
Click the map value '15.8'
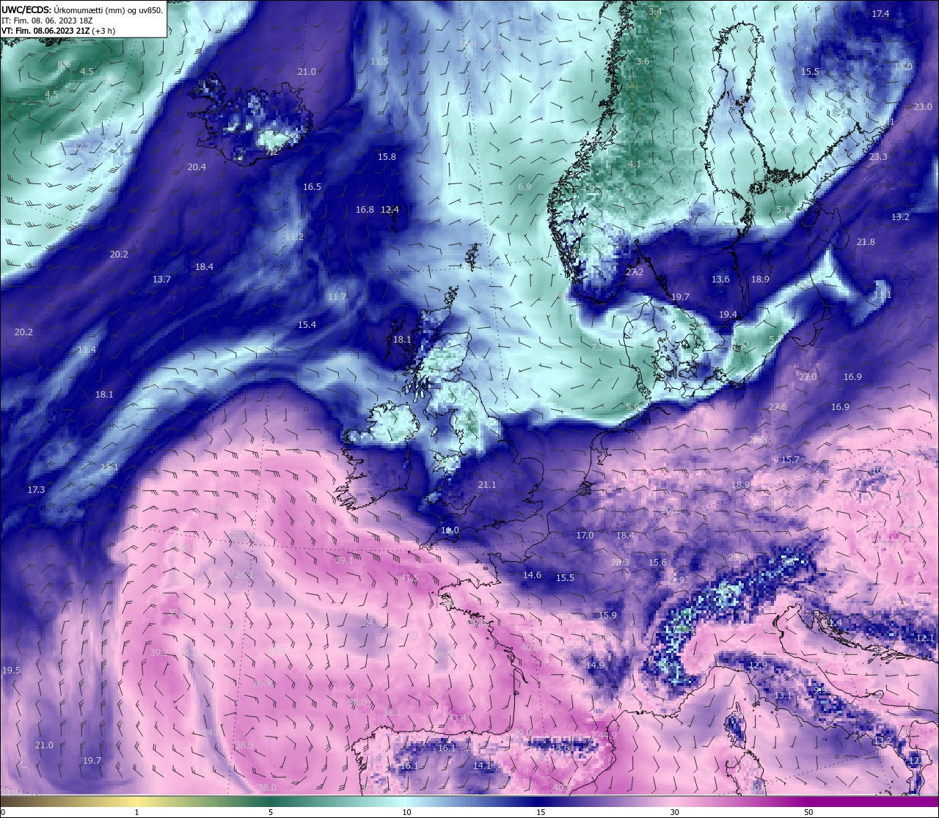387,157
